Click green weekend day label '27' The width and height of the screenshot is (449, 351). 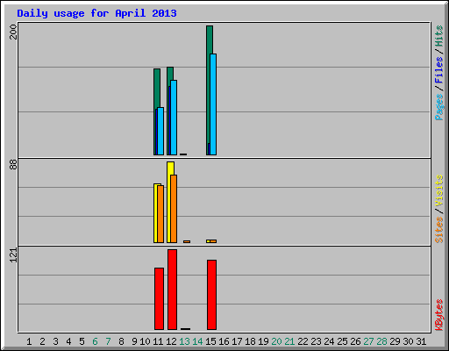[x=368, y=341]
